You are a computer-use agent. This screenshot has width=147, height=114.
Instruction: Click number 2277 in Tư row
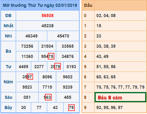[x=39, y=67]
